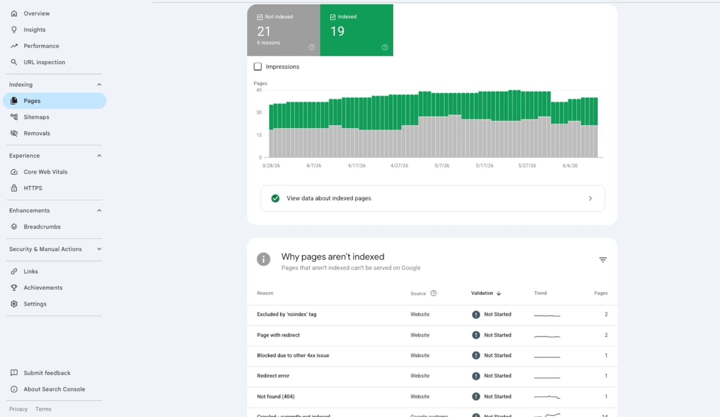720x417 pixels.
Task: Click the Insights lightbulb icon
Action: [x=14, y=30]
